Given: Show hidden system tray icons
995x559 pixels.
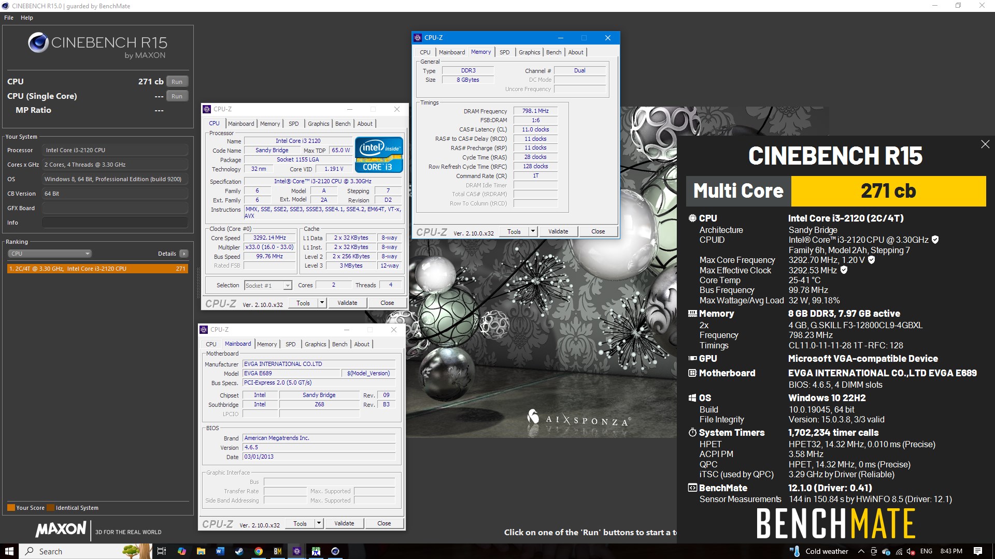Looking at the screenshot, I should pos(861,551).
